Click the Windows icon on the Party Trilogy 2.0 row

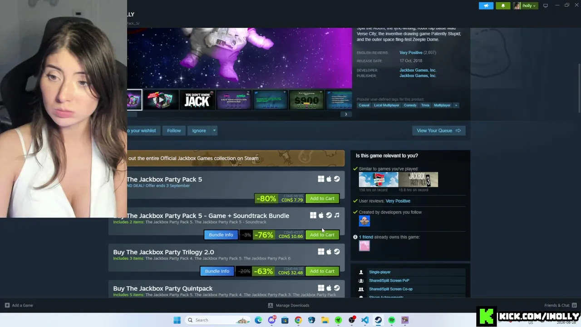(x=321, y=252)
